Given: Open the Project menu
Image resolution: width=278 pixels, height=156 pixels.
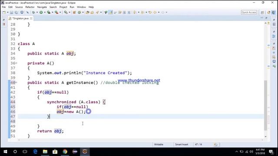Looking at the screenshot, I should pos(63,7).
